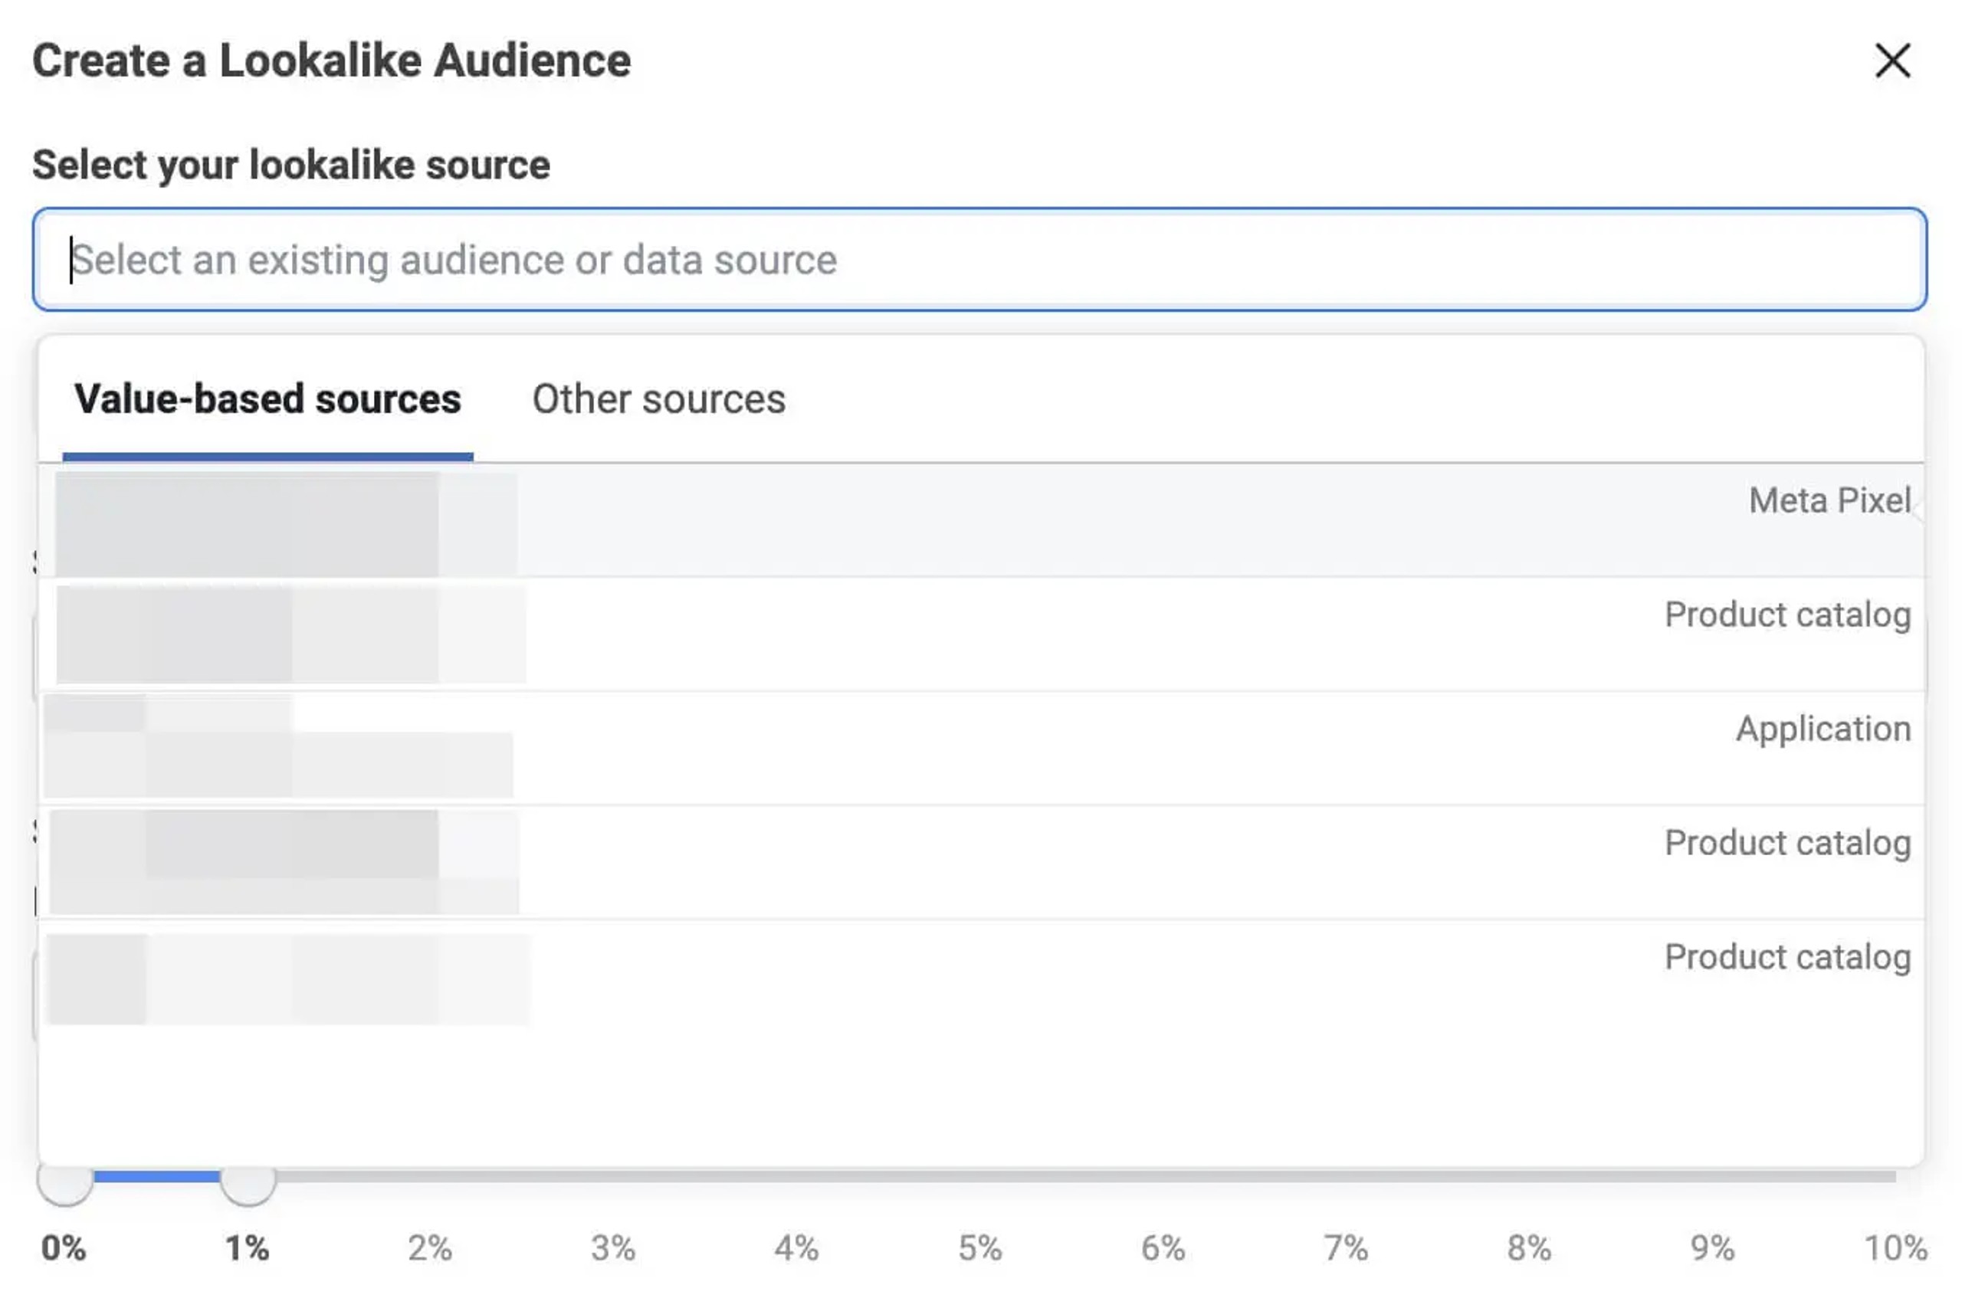This screenshot has height=1308, width=1962.
Task: Click the 5% audience size label
Action: coord(979,1249)
